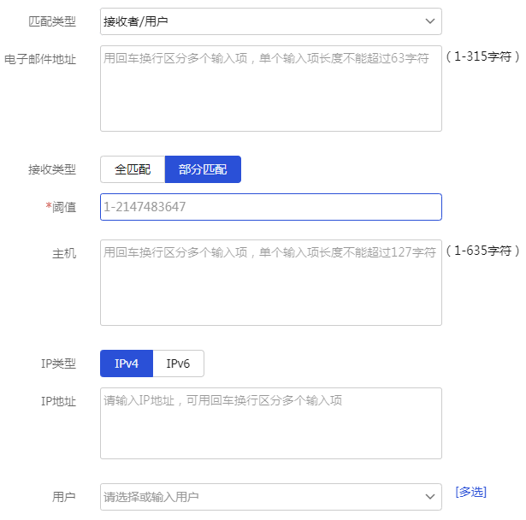Expand the 用户 list via chevron arrow
The image size is (526, 520).
pyautogui.click(x=429, y=497)
